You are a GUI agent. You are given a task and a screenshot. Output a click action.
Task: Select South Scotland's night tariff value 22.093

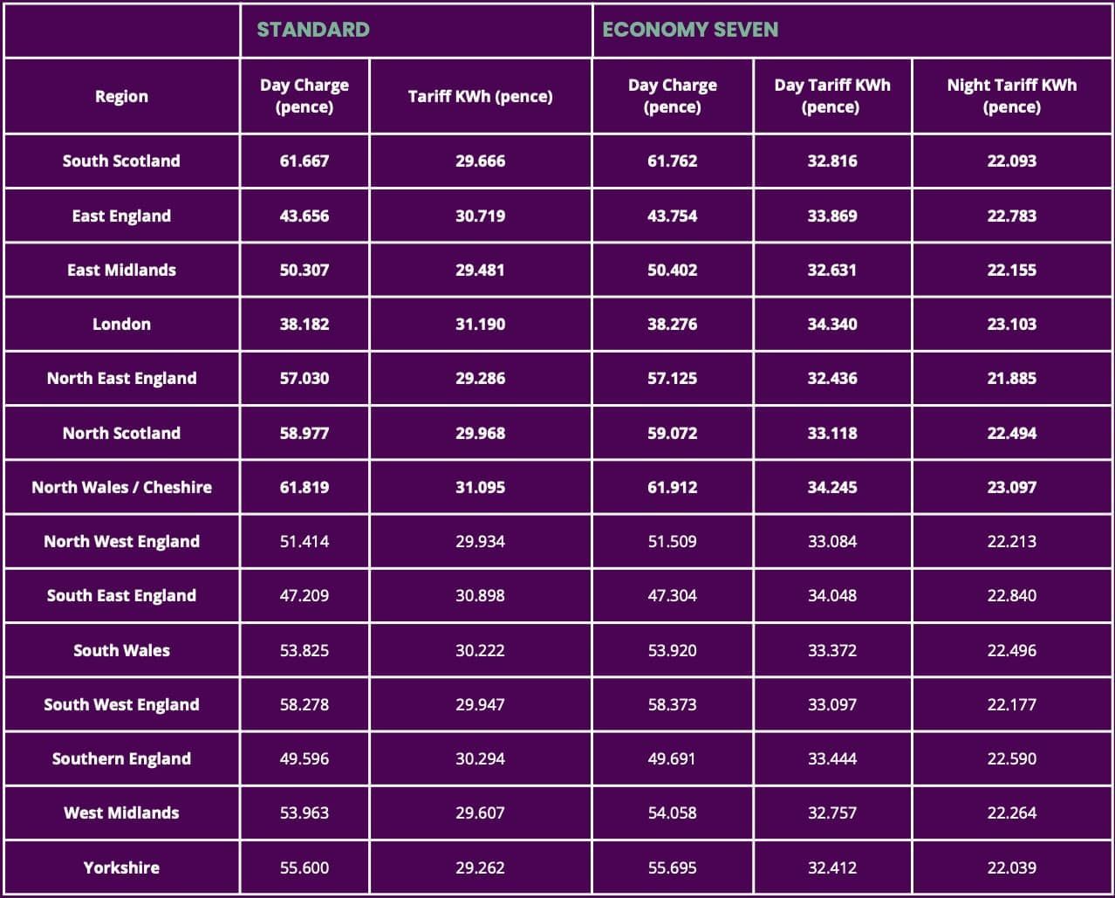[1011, 161]
